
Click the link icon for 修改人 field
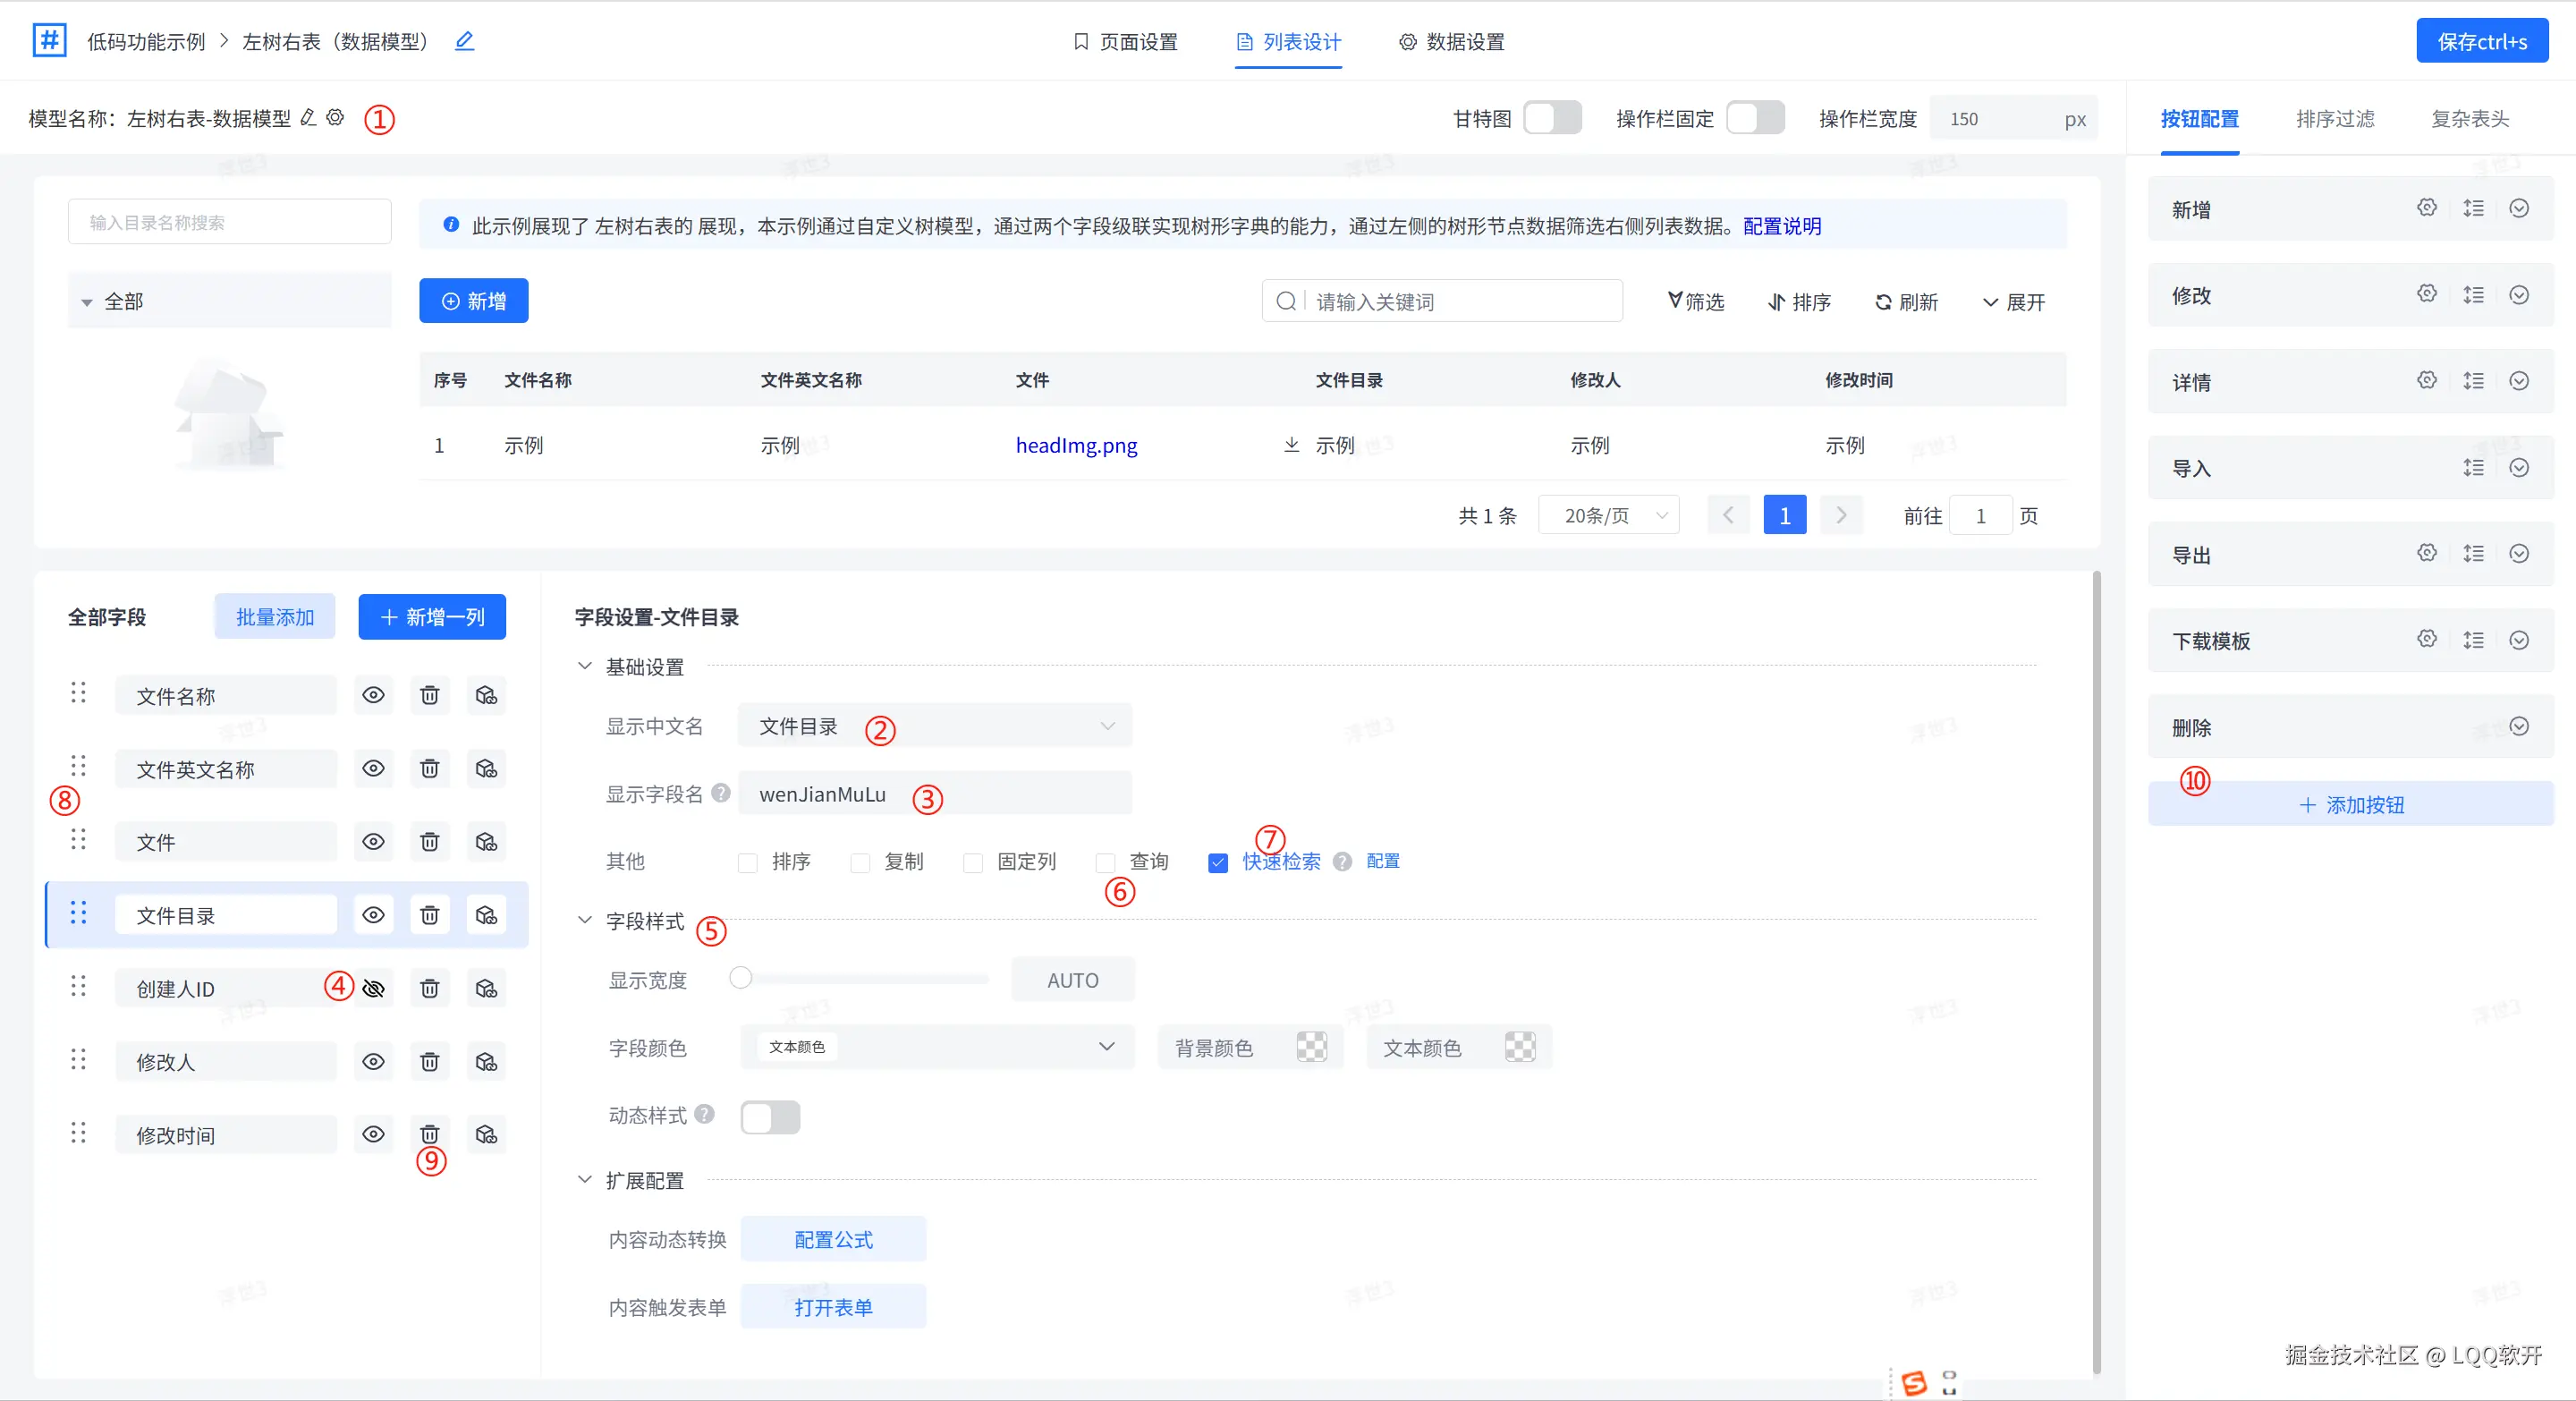click(x=486, y=1061)
